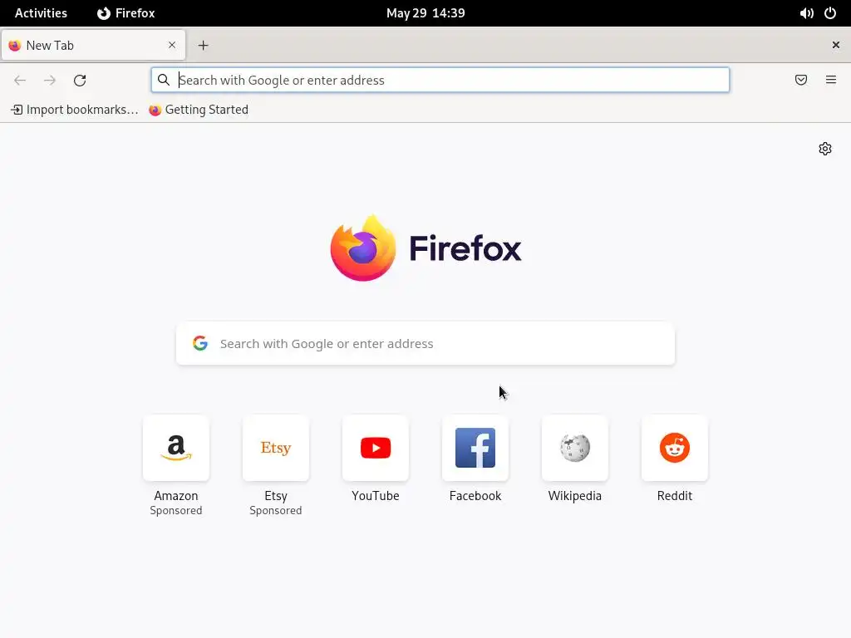Click the volume icon in top bar
Screen dimensions: 851x638
[806, 13]
